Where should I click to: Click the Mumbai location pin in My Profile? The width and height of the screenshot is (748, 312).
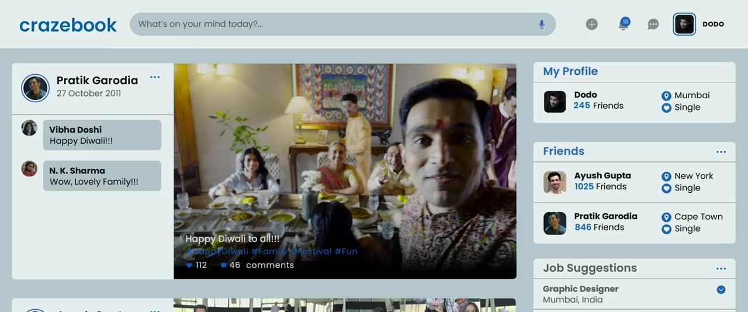click(666, 96)
